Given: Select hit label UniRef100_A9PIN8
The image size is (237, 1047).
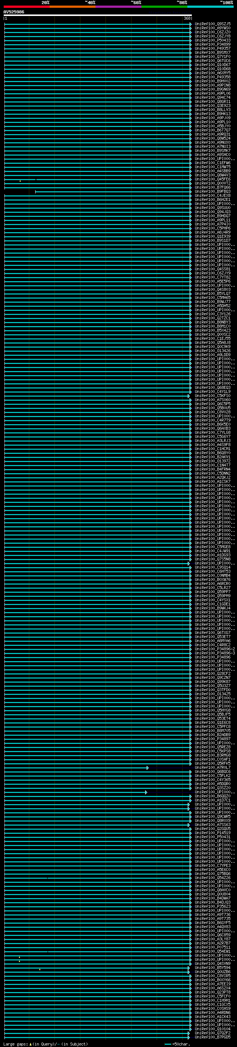Looking at the screenshot, I should pyautogui.click(x=213, y=85).
